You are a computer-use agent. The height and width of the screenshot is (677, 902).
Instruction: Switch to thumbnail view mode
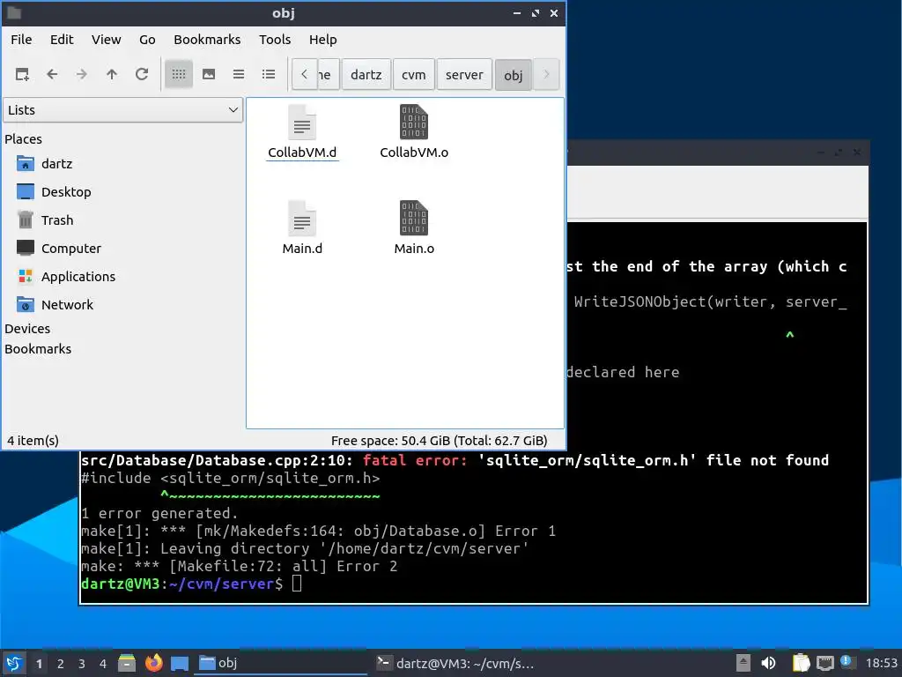click(209, 74)
